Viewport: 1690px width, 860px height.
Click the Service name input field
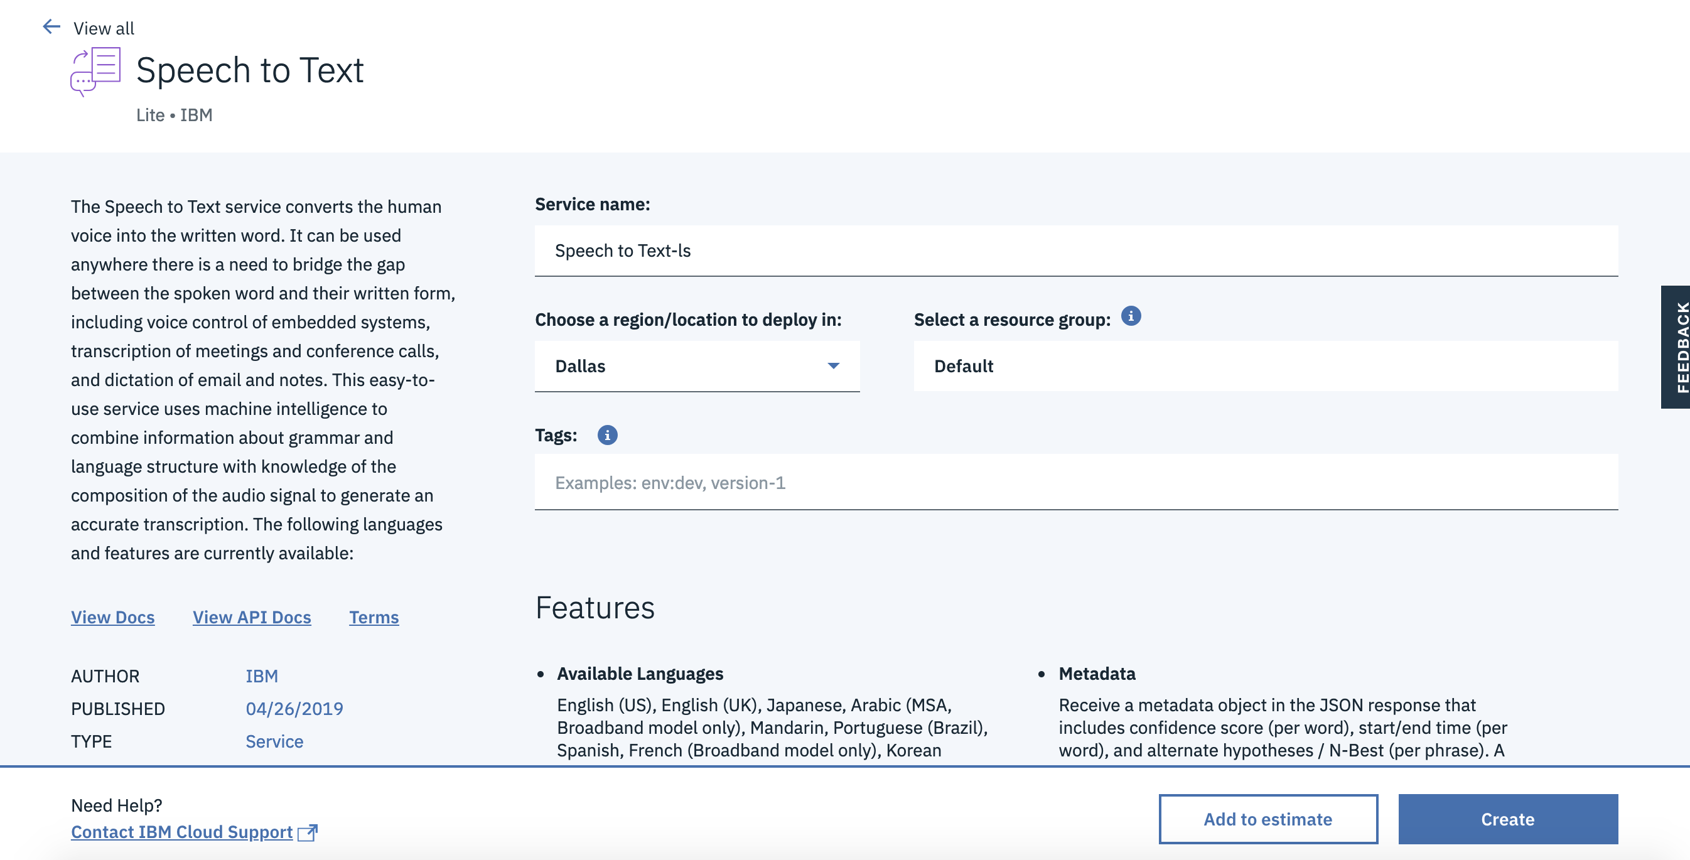coord(1075,250)
